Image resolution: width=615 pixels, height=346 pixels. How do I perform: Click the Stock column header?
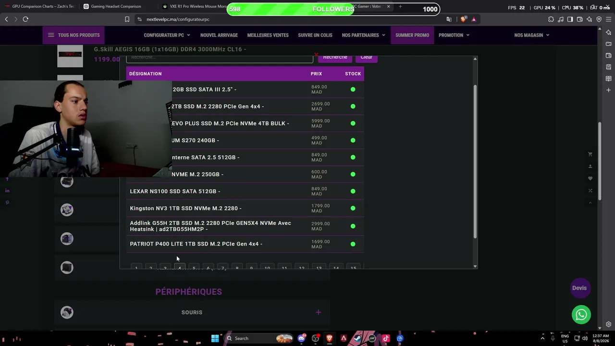click(353, 74)
